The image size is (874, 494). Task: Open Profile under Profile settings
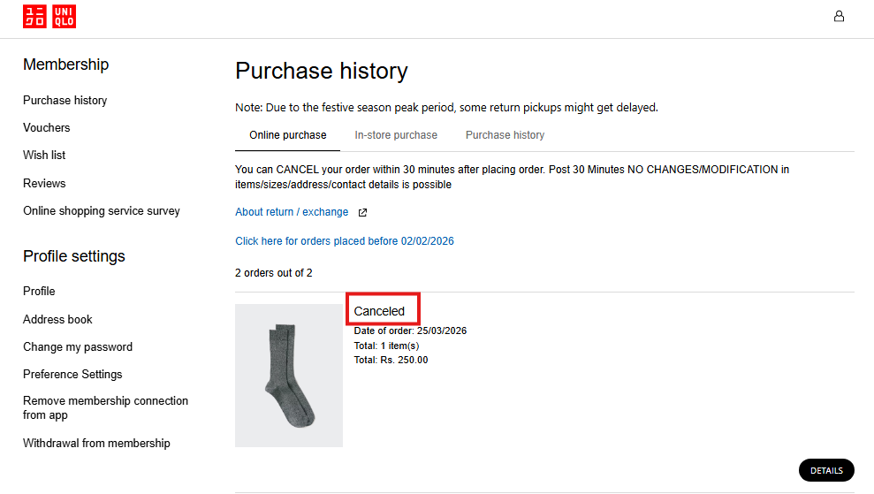(x=39, y=292)
